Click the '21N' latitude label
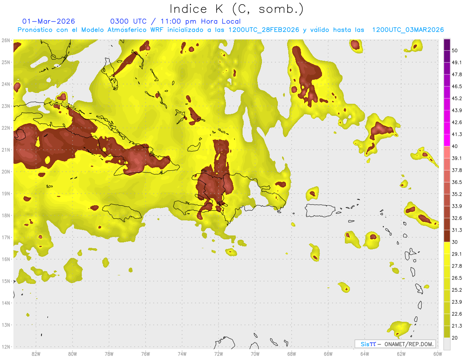 (6, 150)
